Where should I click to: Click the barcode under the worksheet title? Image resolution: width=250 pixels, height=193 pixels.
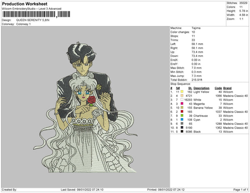[x=36, y=14]
